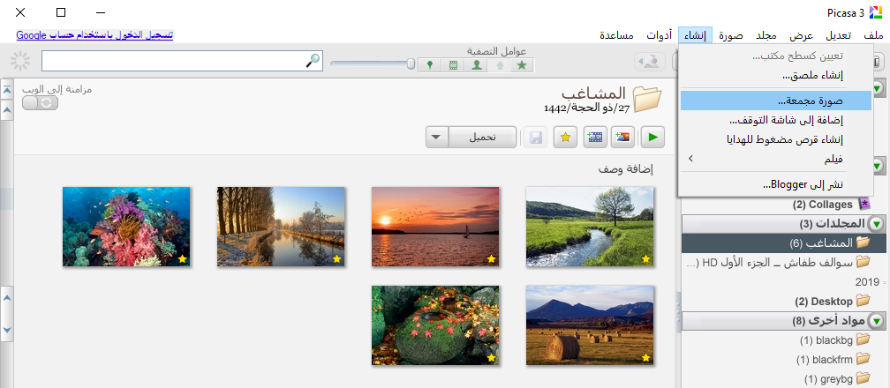Select the المشاغب (6) folder in tree
The height and width of the screenshot is (388, 890).
(784, 242)
